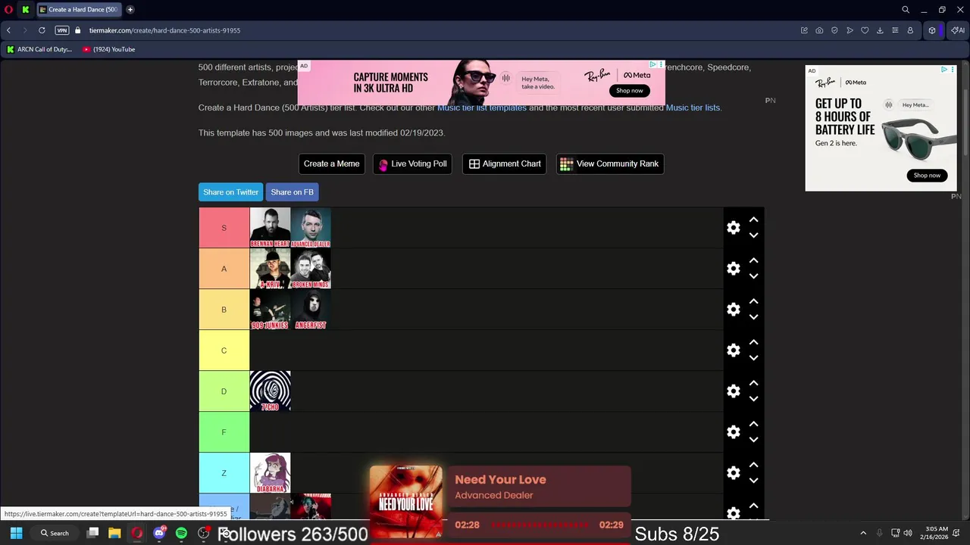The height and width of the screenshot is (545, 970).
Task: Open Opera menu logo
Action: click(8, 10)
